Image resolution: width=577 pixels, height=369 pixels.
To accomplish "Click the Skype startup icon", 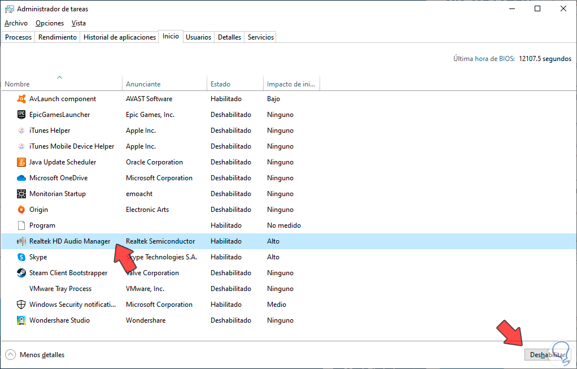I will (x=21, y=257).
